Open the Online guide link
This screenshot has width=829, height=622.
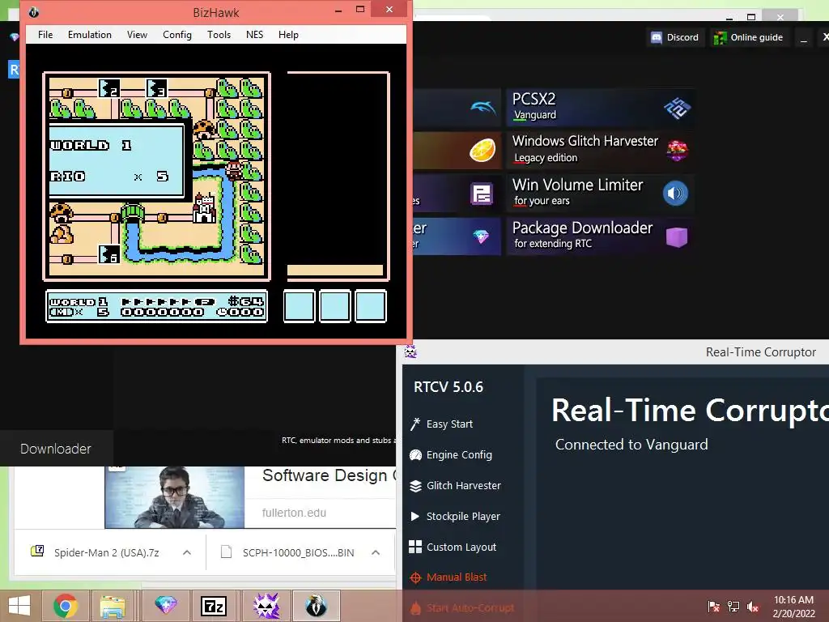pos(749,37)
